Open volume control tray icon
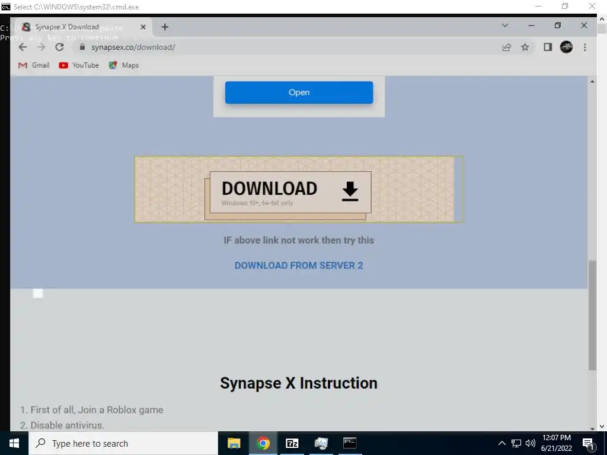The image size is (607, 455). 531,443
